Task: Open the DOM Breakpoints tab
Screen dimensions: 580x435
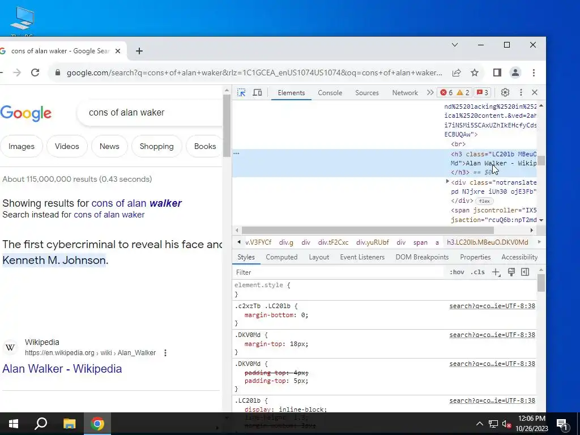Action: pyautogui.click(x=422, y=257)
